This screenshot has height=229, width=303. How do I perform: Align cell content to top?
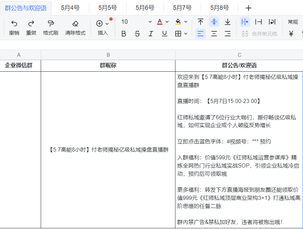[201, 22]
